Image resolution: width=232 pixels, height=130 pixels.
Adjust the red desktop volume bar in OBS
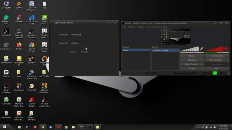tap(214, 49)
